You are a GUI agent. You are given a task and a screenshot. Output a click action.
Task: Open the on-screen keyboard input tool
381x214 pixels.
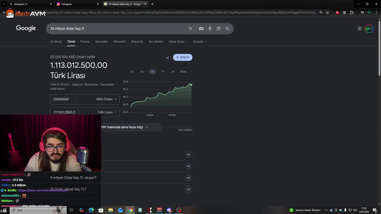click(x=201, y=29)
